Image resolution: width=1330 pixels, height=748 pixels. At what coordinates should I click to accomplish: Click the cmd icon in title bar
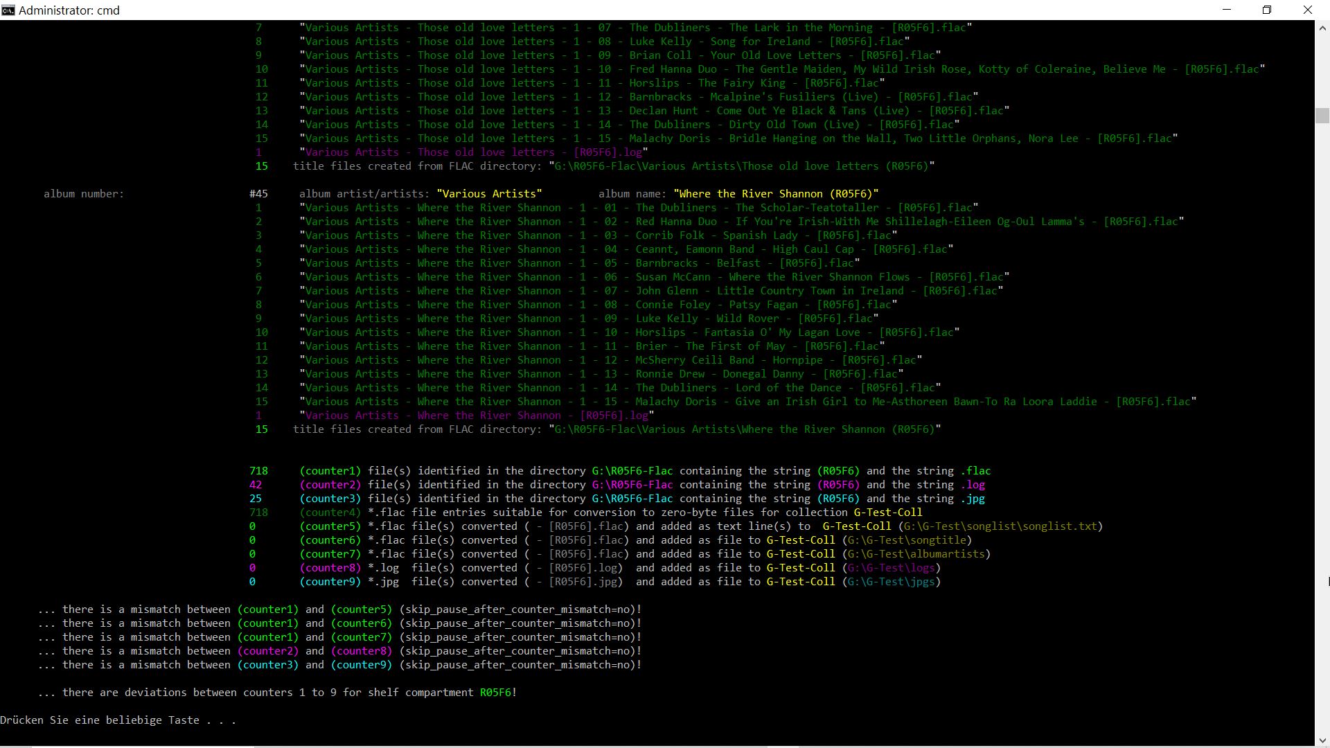click(8, 10)
